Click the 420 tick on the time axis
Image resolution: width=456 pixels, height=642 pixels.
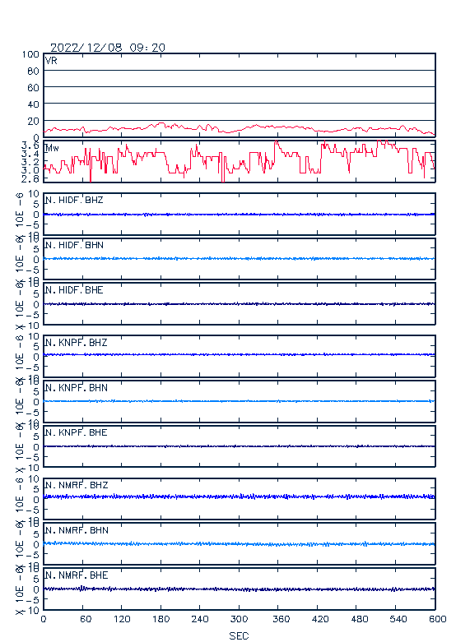pyautogui.click(x=320, y=619)
